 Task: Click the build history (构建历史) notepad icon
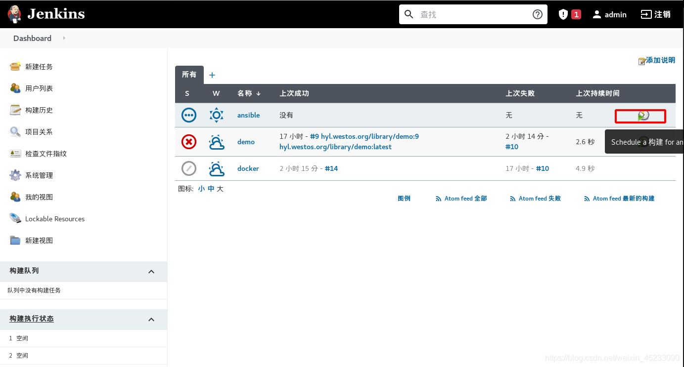point(15,110)
